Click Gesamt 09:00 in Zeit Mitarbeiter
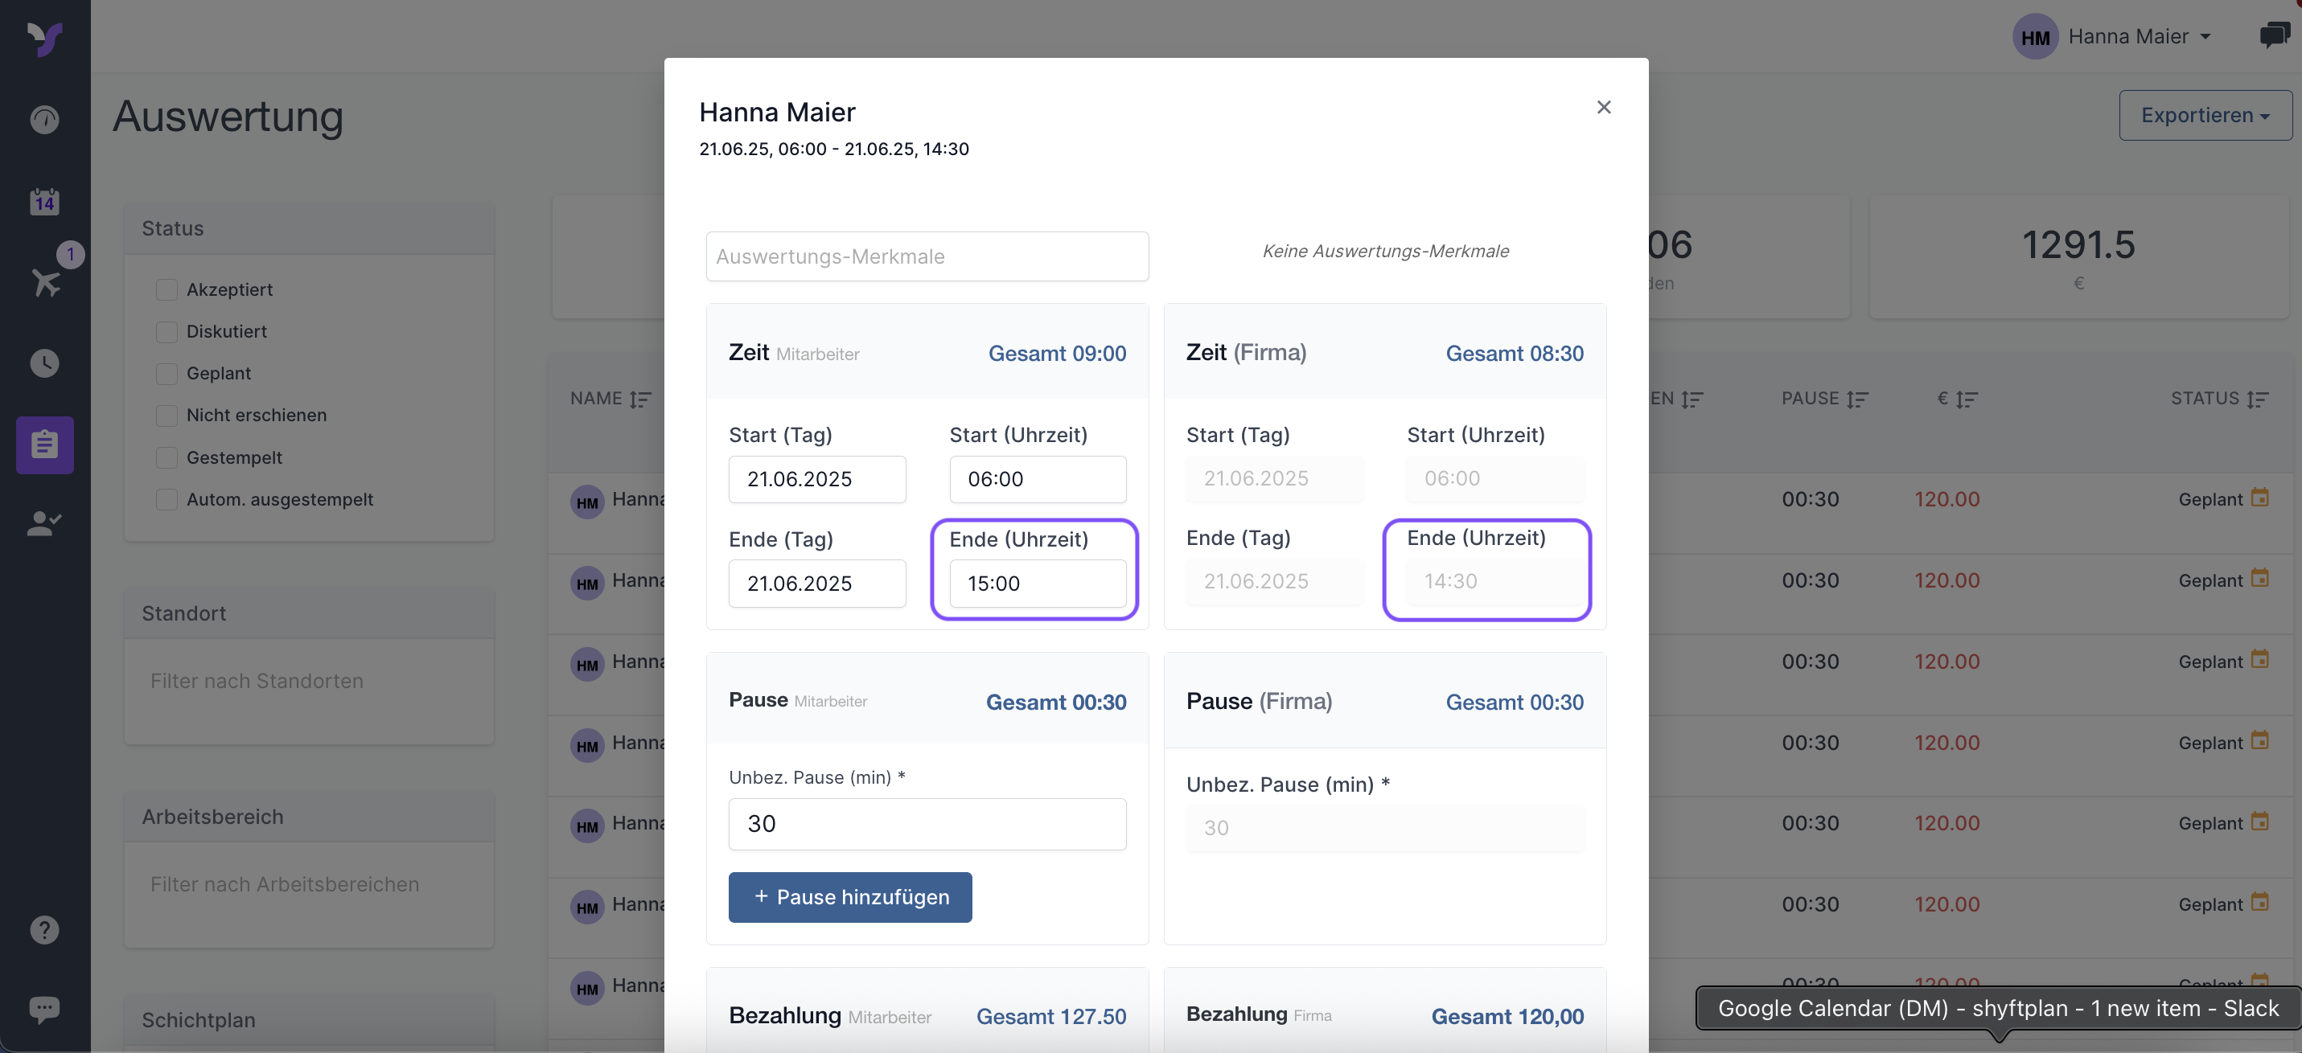 pos(1056,353)
